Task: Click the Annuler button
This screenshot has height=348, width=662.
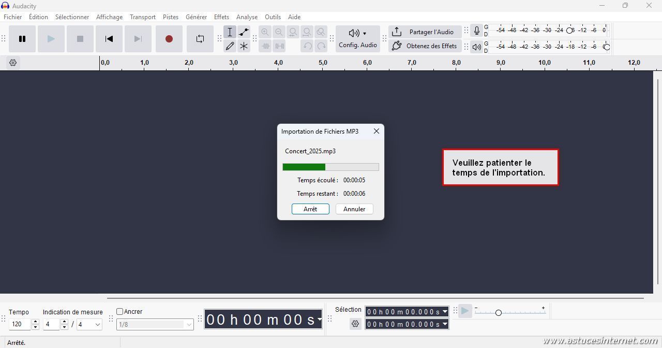Action: click(x=354, y=209)
